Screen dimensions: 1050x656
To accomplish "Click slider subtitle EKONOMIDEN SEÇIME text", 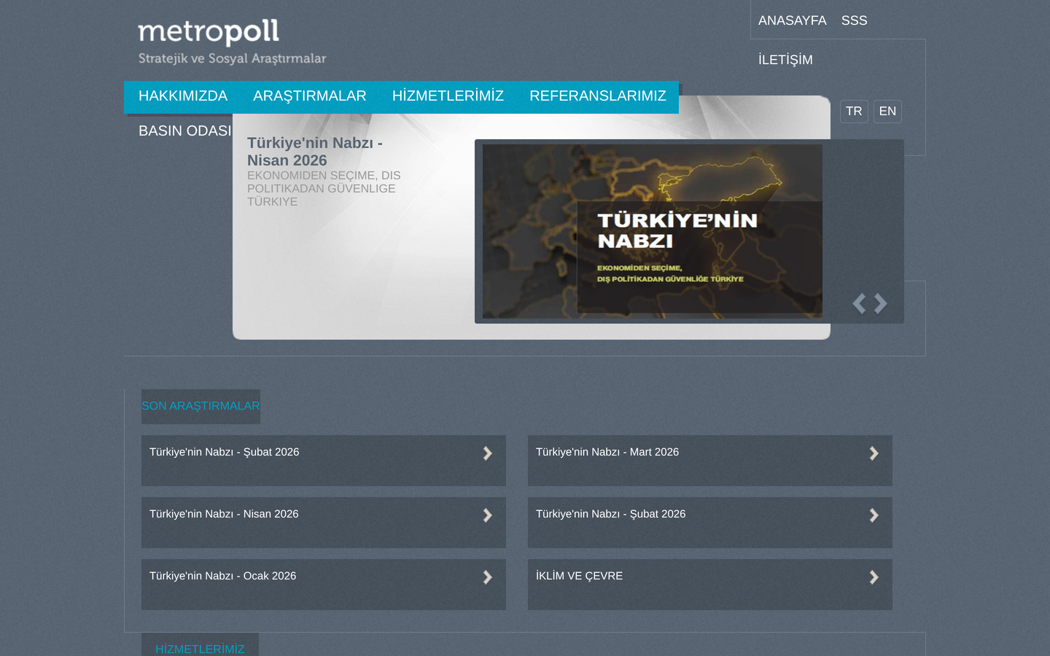I will pos(324,189).
